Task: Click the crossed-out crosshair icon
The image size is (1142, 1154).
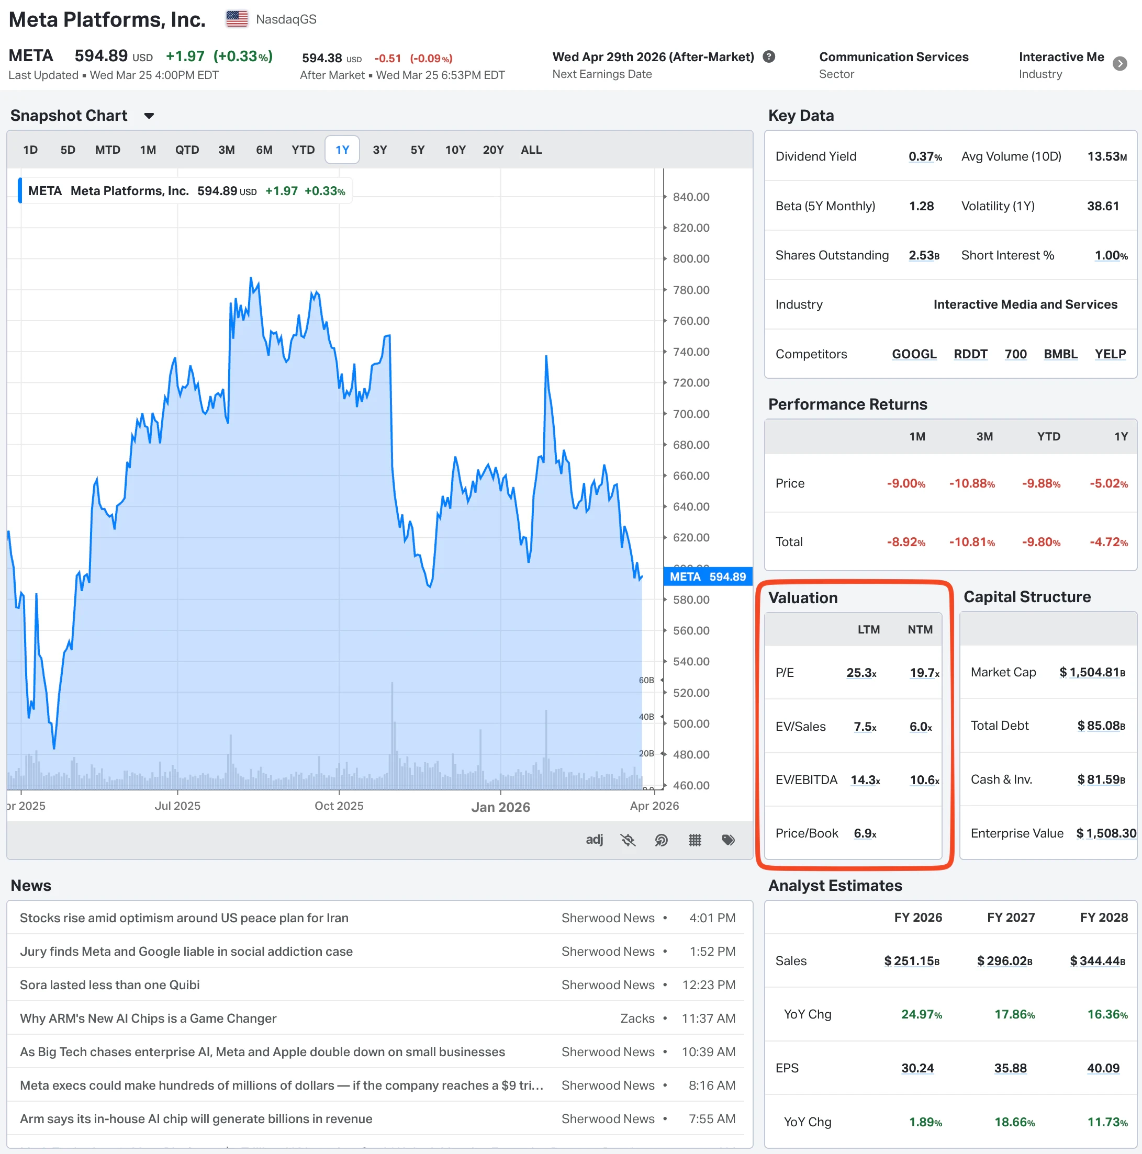Action: tap(628, 840)
